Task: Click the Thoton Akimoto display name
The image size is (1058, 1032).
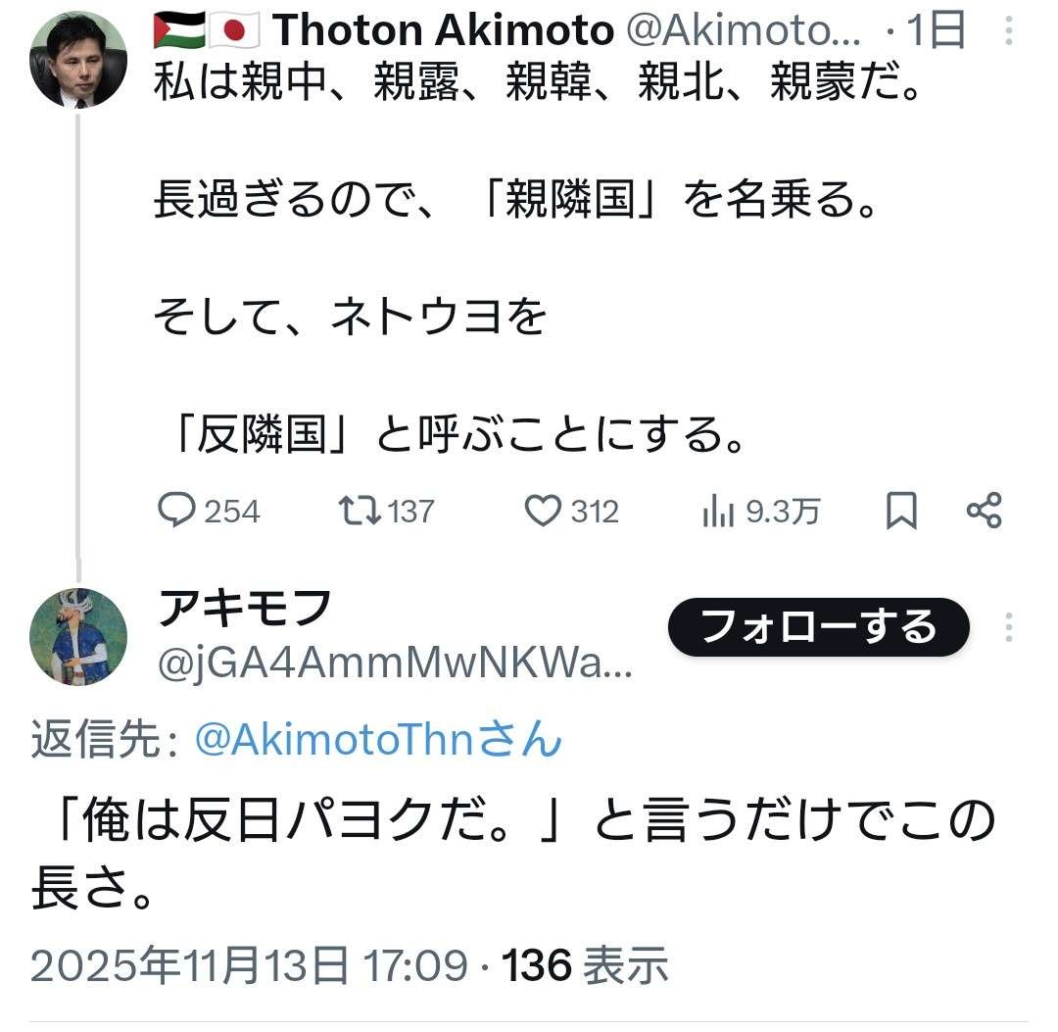Action: (443, 32)
